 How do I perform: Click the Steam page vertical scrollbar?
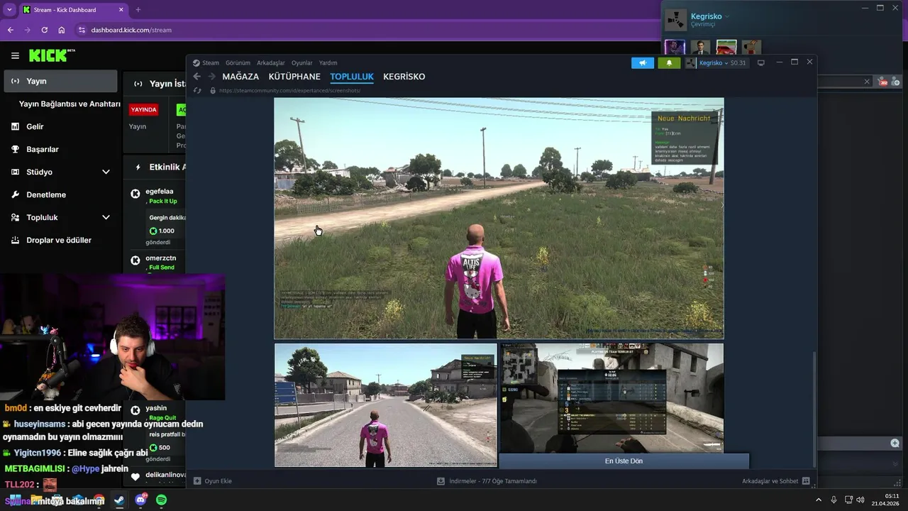click(x=814, y=408)
